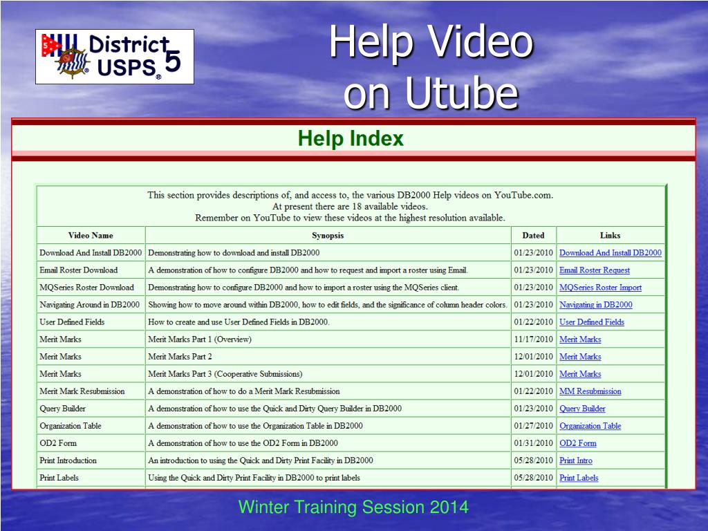
Task: Click the date 11/17/2010
Action: pos(533,339)
